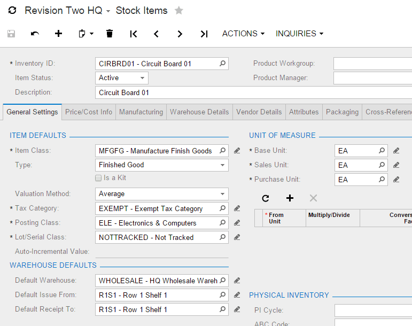The image size is (412, 326).
Task: Go to the previous record
Action: pyautogui.click(x=157, y=34)
